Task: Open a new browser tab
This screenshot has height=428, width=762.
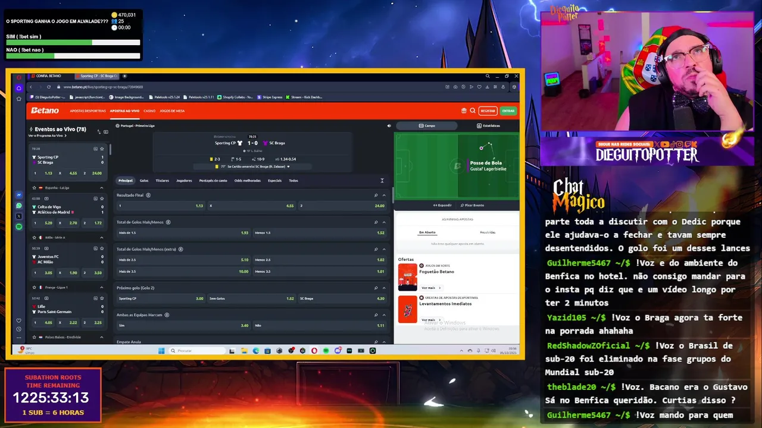Action: click(125, 76)
